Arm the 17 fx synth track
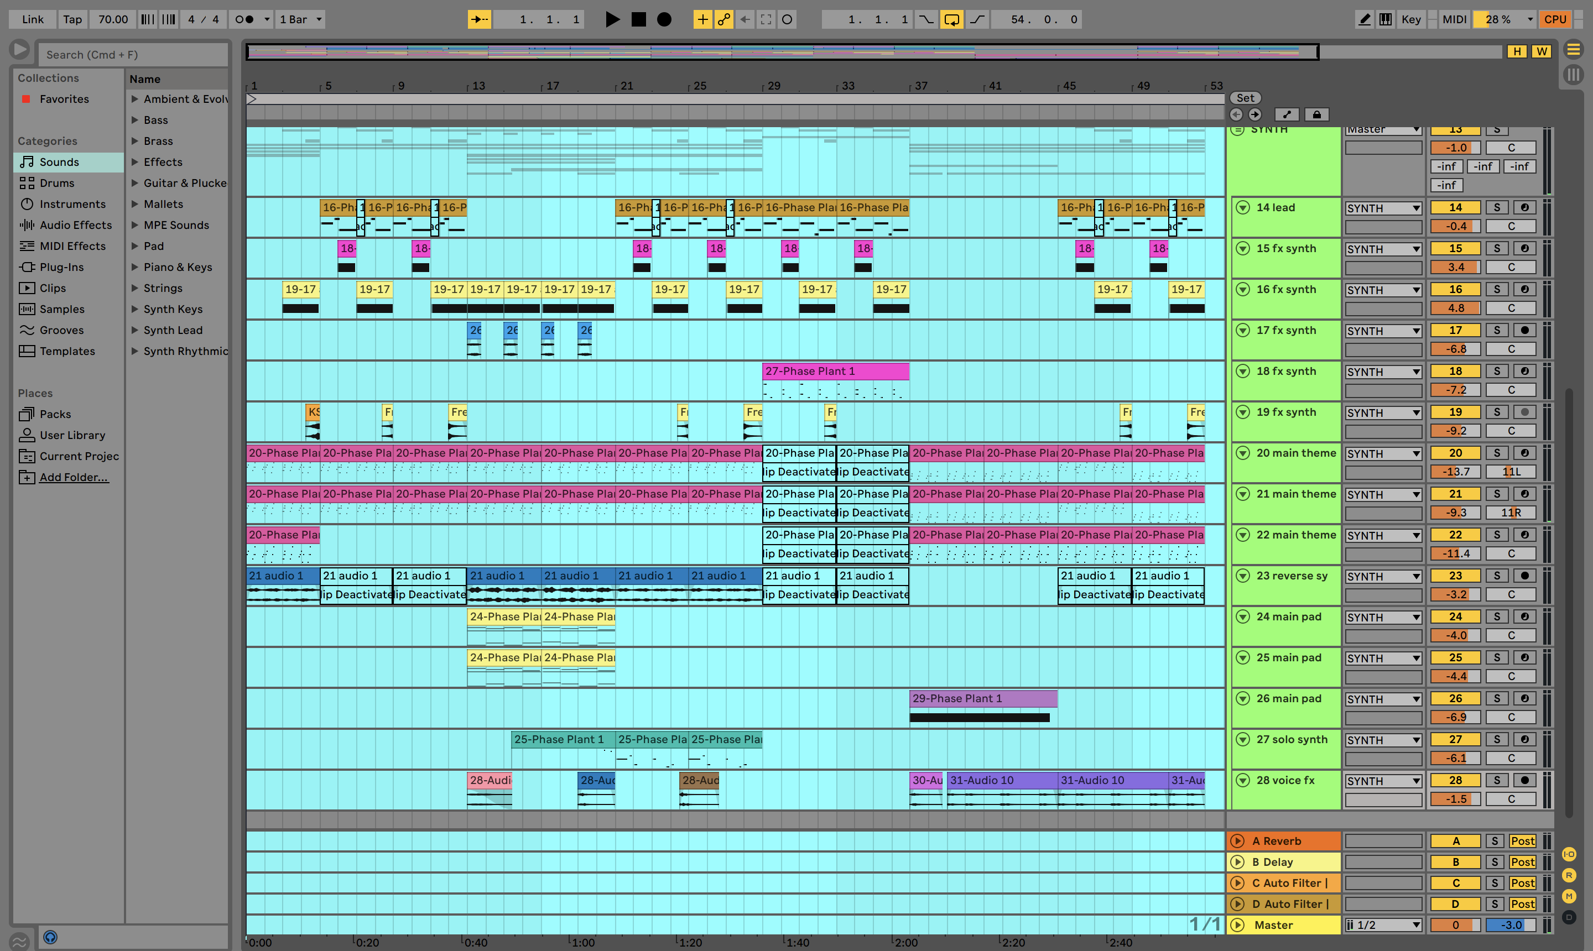 click(1525, 331)
